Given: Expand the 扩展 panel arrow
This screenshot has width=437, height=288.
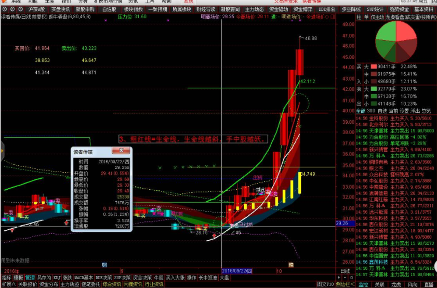Looking at the screenshot, I should click(x=9, y=284).
